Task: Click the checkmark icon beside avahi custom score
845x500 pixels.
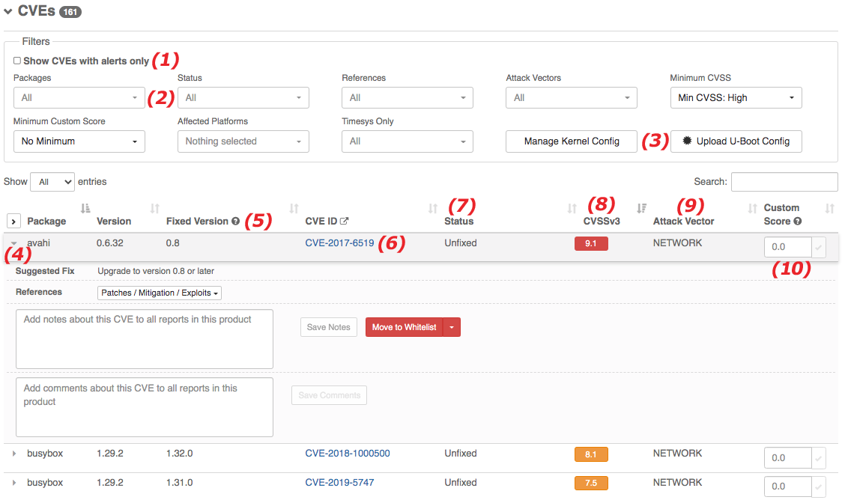Action: click(x=818, y=247)
